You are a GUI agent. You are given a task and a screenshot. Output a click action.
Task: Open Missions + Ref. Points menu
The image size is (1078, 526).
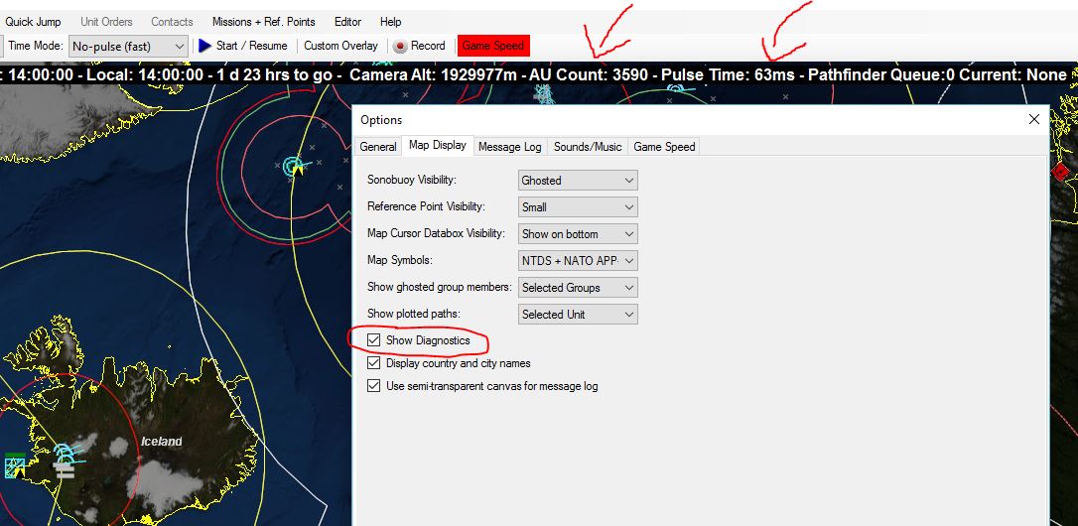click(264, 22)
